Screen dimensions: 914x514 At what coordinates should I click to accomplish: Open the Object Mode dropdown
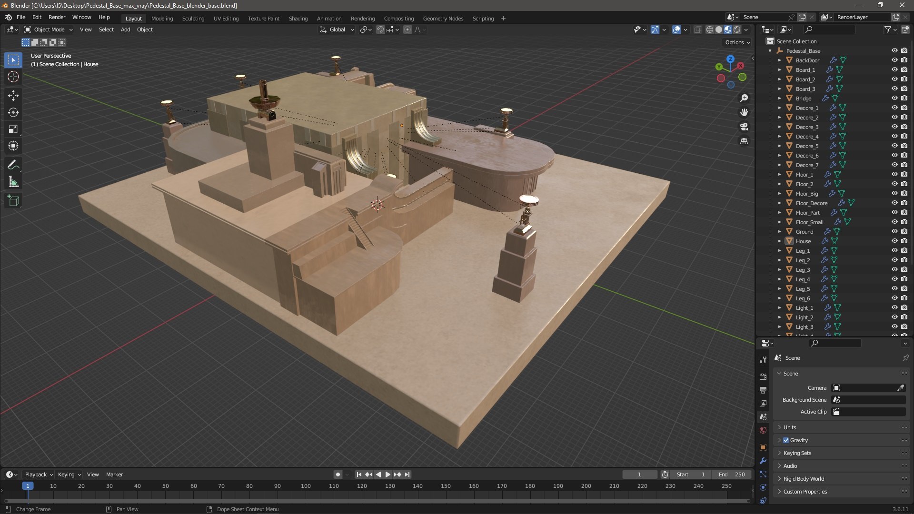pos(49,30)
